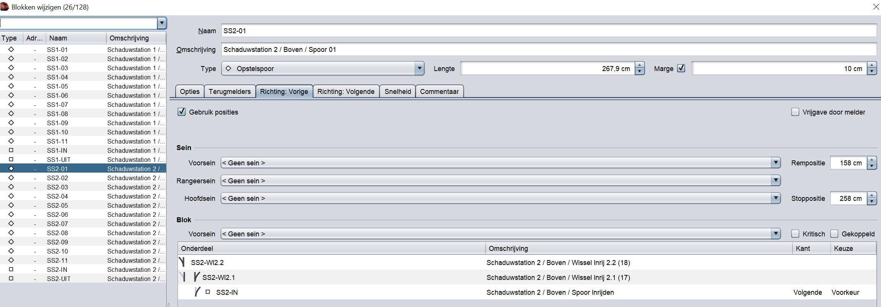Image resolution: width=881 pixels, height=307 pixels.
Task: Open the Snelheid tab
Action: (398, 91)
